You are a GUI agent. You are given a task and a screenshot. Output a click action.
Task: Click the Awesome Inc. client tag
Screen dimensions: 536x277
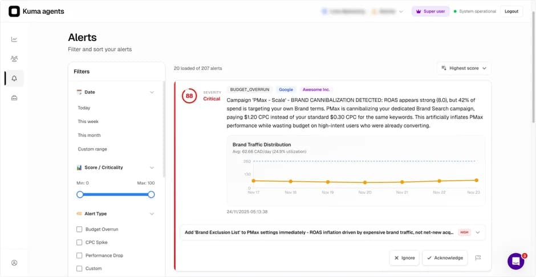(316, 89)
